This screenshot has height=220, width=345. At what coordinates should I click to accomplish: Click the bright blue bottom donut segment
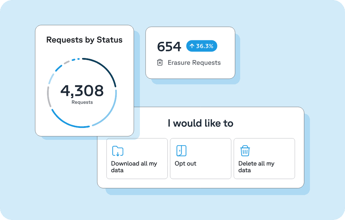pos(70,123)
